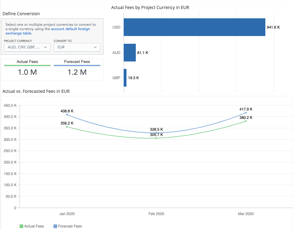The height and width of the screenshot is (230, 293).
Task: Click the Mar 2020 axis label
Action: click(246, 214)
